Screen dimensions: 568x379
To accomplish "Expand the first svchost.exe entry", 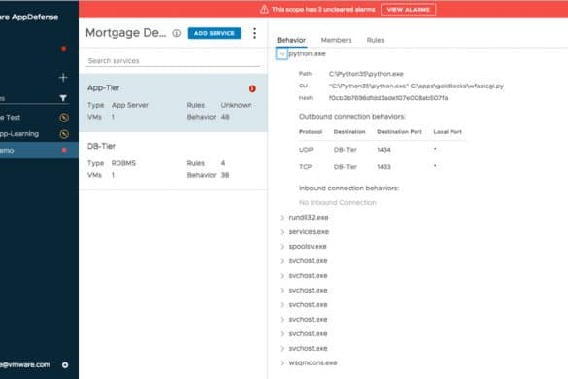I will pos(282,261).
